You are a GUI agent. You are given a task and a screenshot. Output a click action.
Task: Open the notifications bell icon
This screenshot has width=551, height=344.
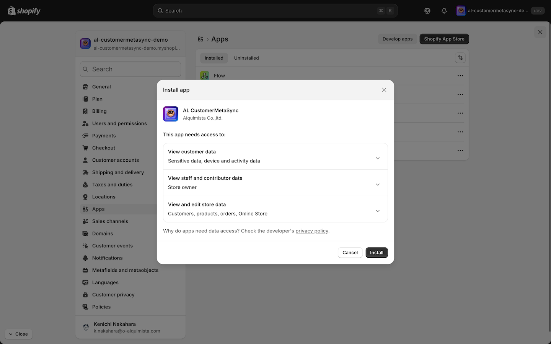coord(444,11)
